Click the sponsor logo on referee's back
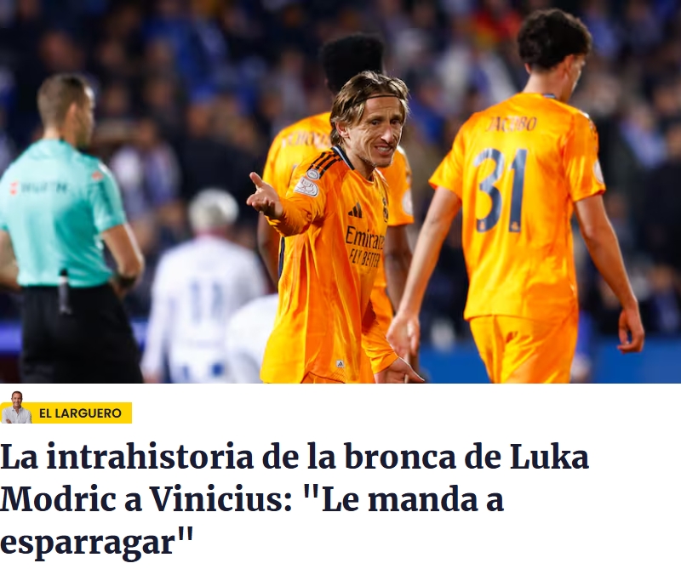 [x=39, y=187]
